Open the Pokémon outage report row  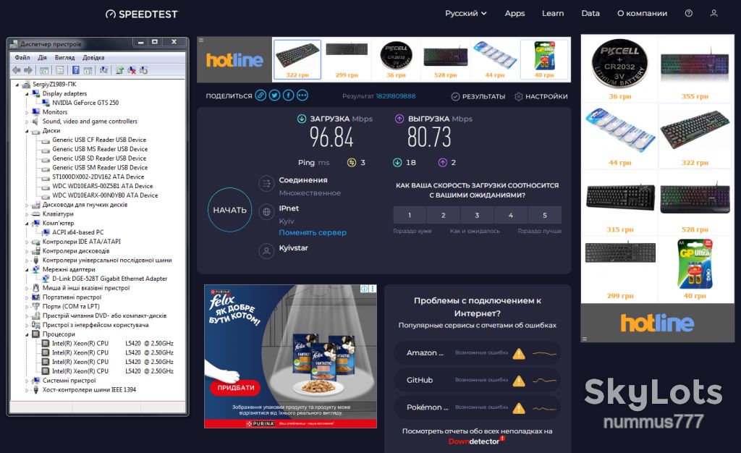pos(478,407)
